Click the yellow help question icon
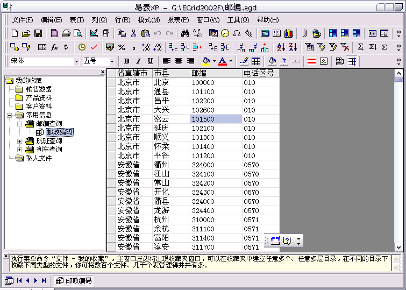 (x=287, y=241)
